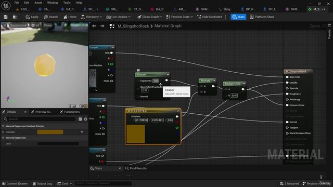
Task: Collapse the Fresnel node
Action: [x=168, y=74]
